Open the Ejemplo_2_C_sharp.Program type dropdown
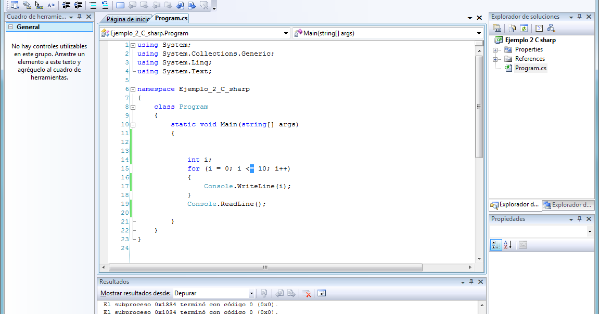 pos(286,32)
